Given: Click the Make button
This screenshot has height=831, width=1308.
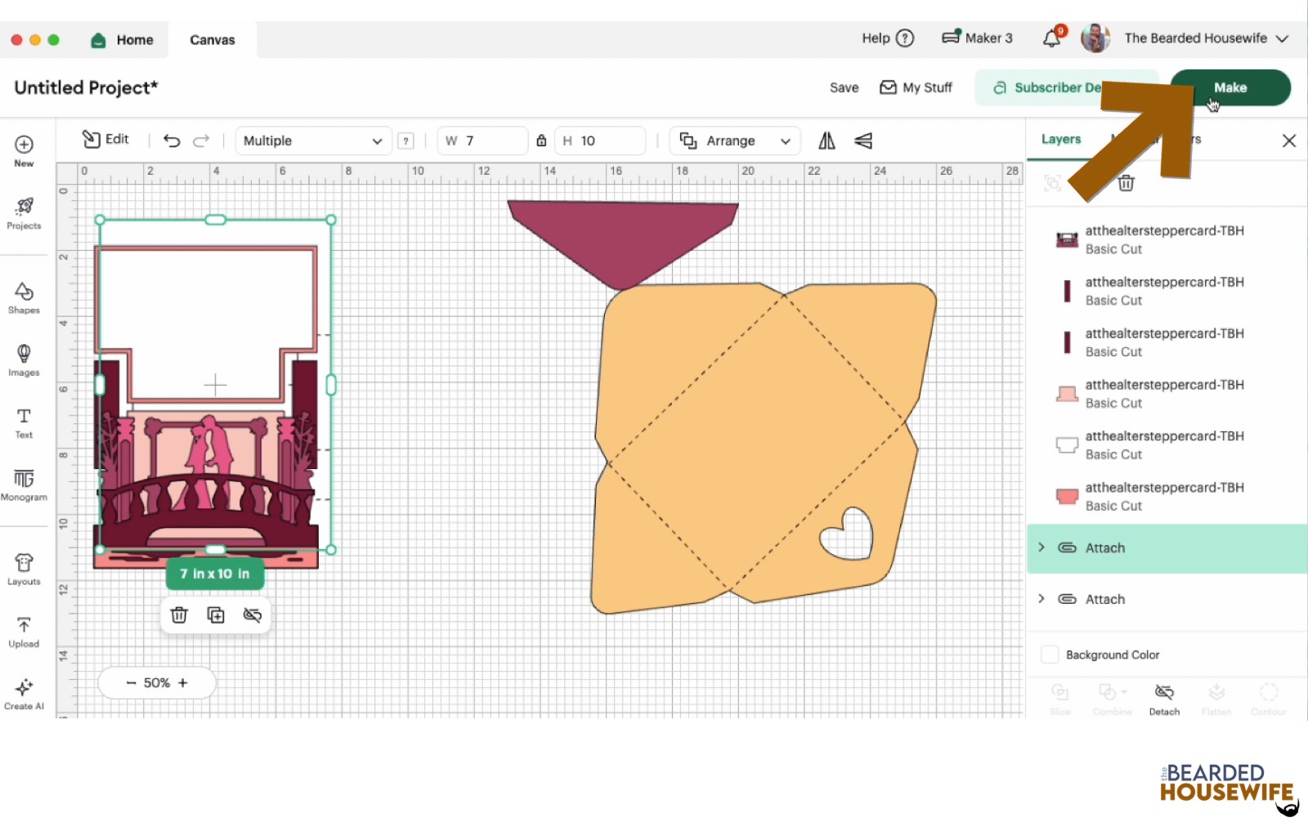Looking at the screenshot, I should (x=1230, y=87).
